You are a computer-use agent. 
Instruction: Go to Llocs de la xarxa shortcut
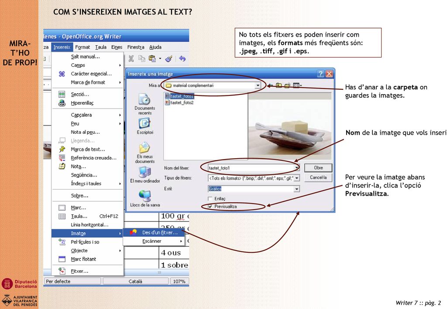click(145, 198)
